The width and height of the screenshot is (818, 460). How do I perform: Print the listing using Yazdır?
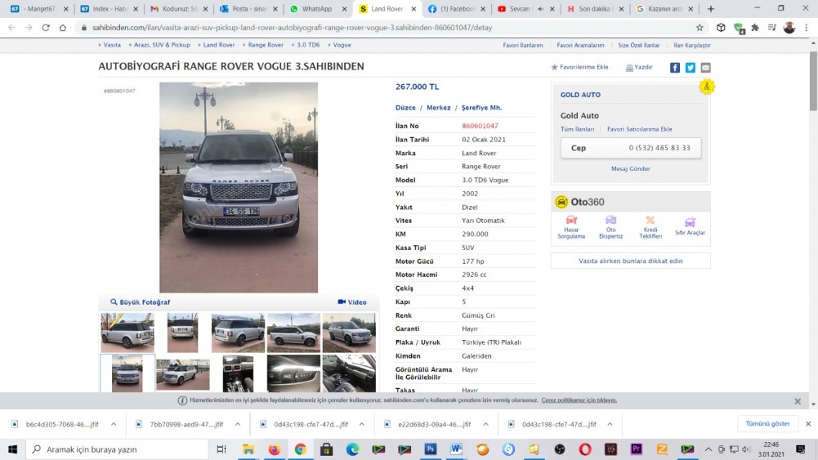pyautogui.click(x=639, y=68)
